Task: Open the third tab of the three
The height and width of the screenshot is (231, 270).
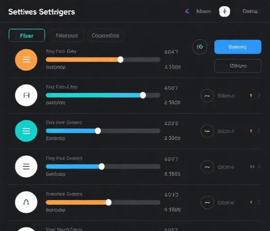Action: [x=105, y=36]
